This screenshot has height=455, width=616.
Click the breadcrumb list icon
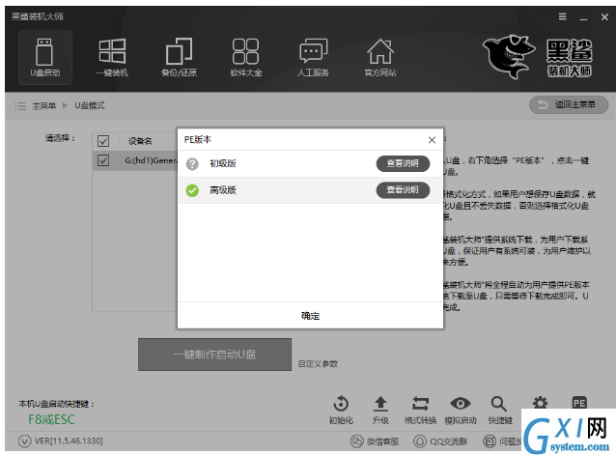[x=20, y=105]
